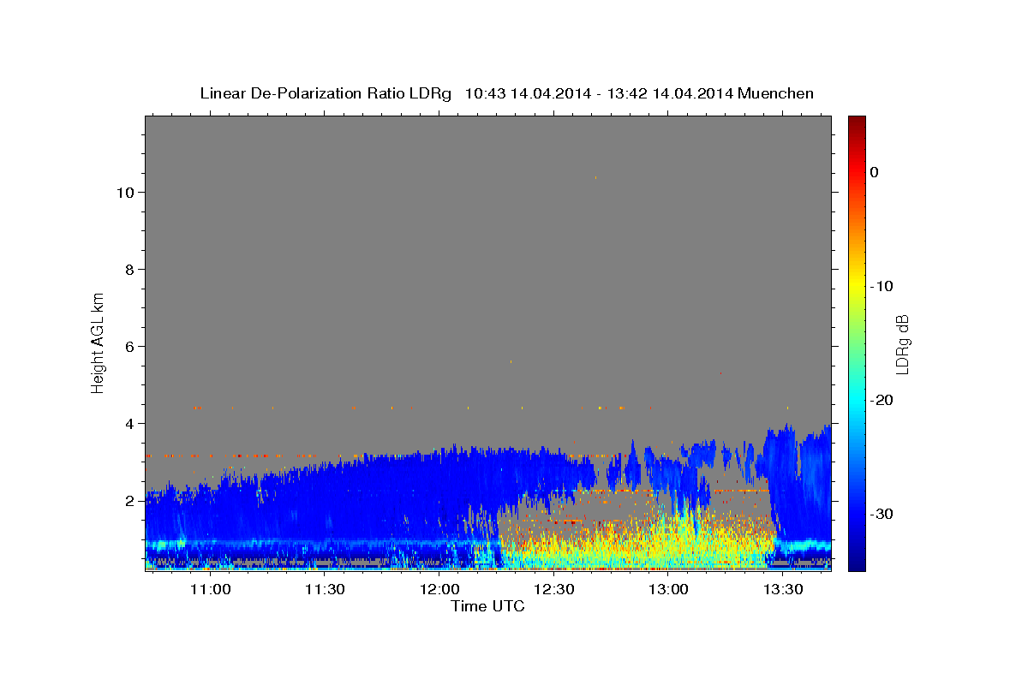Viewport: 1028px width, 685px height.
Task: Click the 13:00 time tick label
Action: [668, 590]
